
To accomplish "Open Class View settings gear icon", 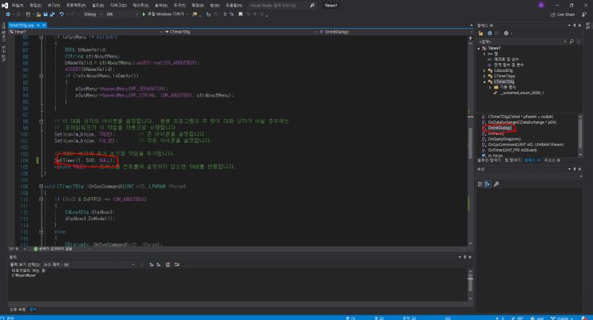I will coord(506,34).
